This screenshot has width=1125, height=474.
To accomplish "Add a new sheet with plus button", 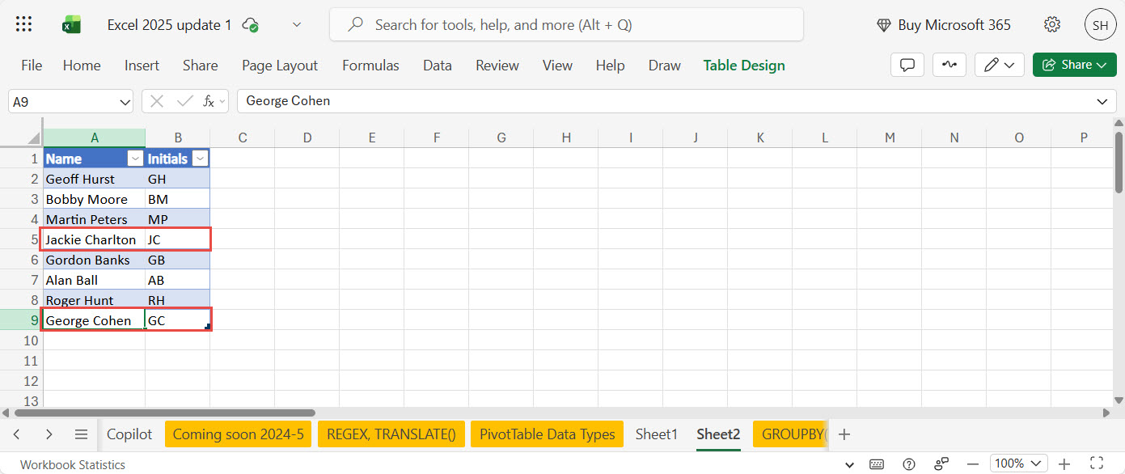I will click(844, 434).
